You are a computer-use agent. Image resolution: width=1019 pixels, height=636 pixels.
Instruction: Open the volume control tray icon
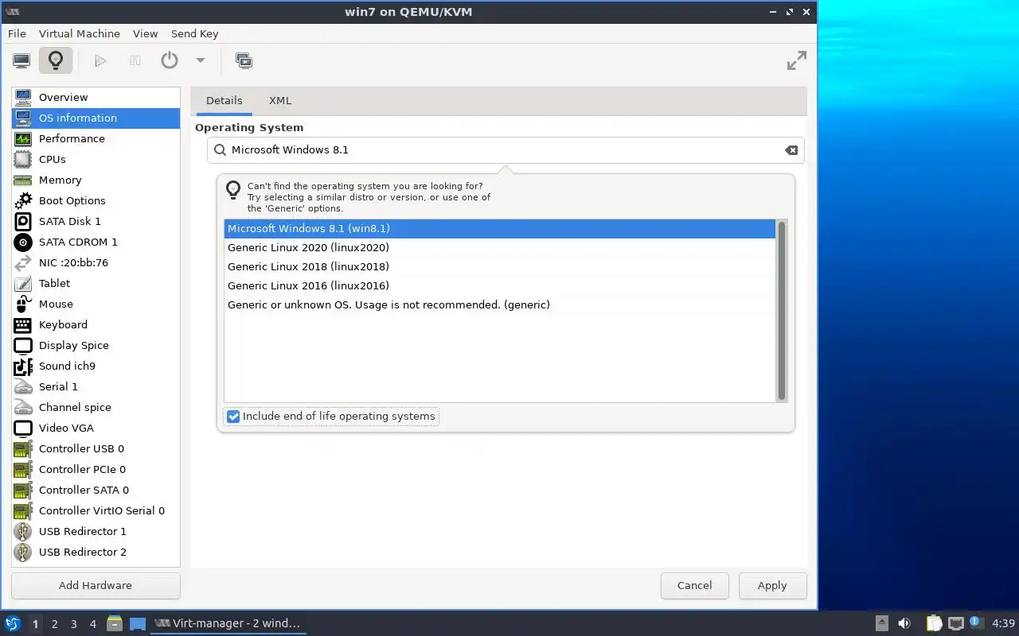coord(904,623)
